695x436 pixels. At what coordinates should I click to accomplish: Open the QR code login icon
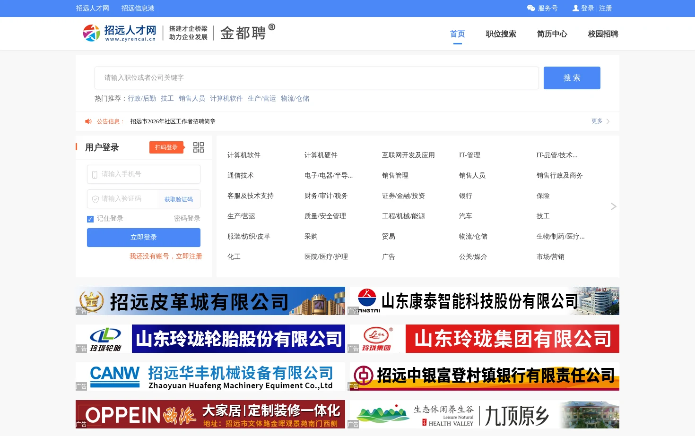coord(199,147)
